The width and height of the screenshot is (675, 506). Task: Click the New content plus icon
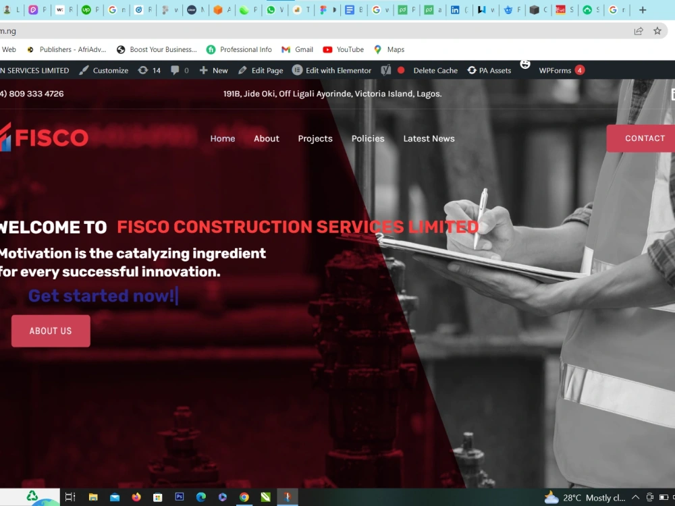pos(213,70)
